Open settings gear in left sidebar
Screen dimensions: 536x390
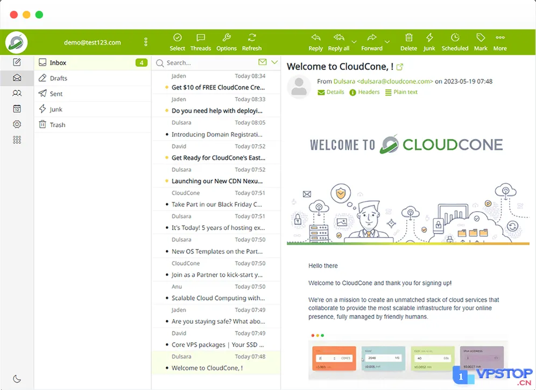click(17, 124)
